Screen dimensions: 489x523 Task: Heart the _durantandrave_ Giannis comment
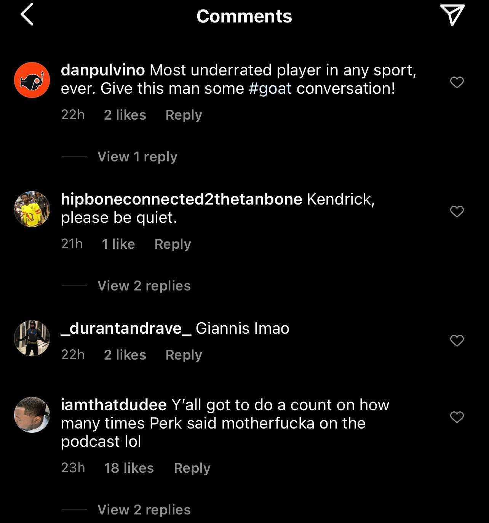click(457, 340)
